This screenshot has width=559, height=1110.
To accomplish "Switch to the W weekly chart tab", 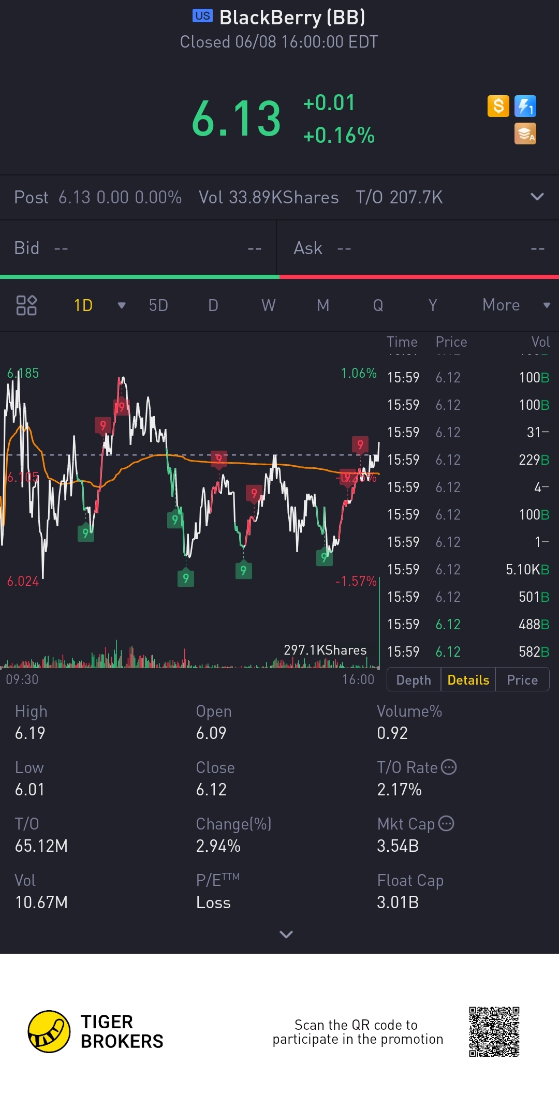I will (x=268, y=305).
